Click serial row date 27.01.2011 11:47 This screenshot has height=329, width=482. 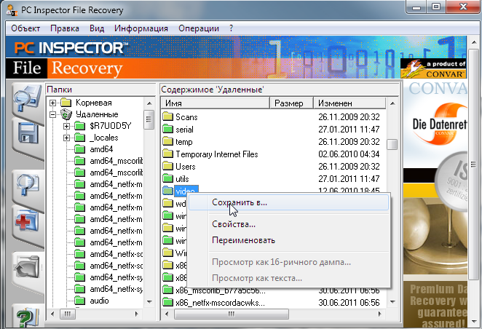(349, 129)
